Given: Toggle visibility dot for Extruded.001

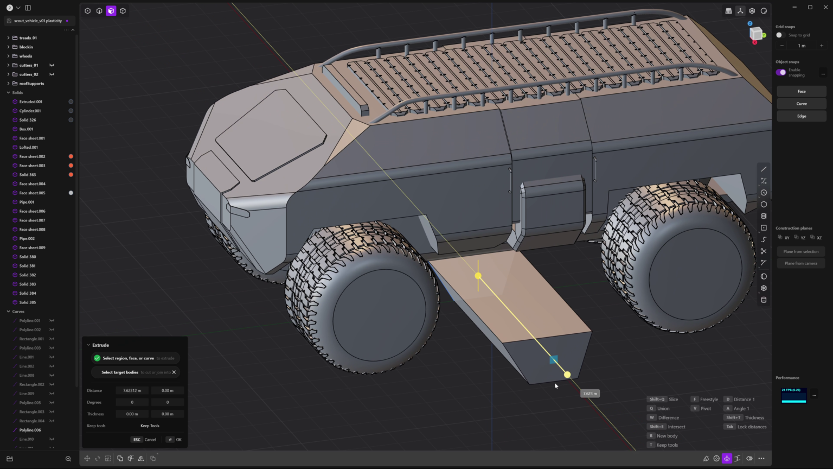Looking at the screenshot, I should pos(71,102).
